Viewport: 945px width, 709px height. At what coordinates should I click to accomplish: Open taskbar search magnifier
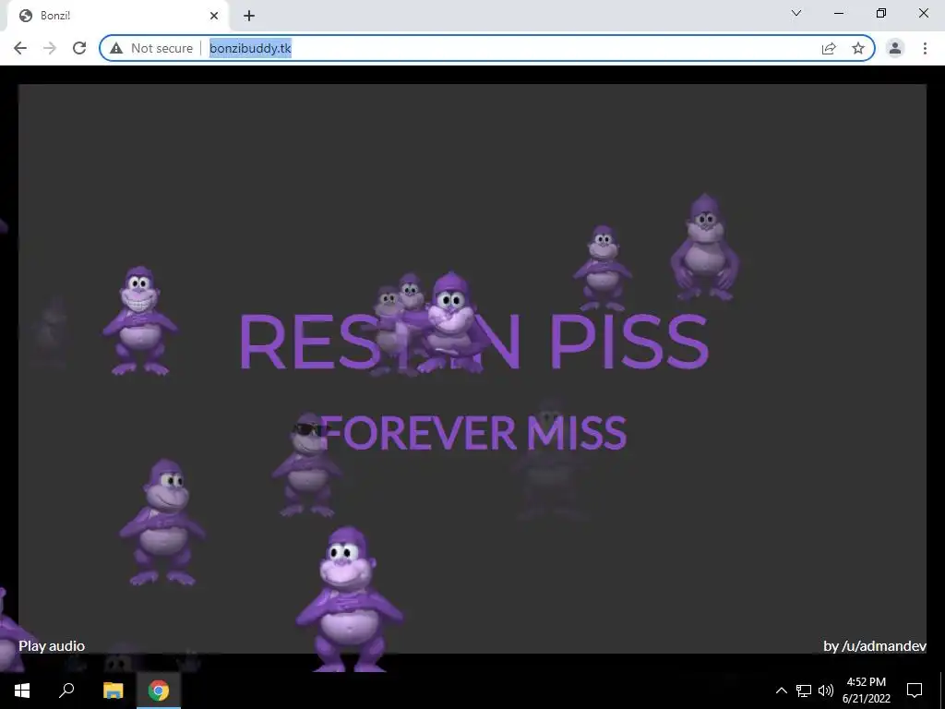[x=66, y=691]
